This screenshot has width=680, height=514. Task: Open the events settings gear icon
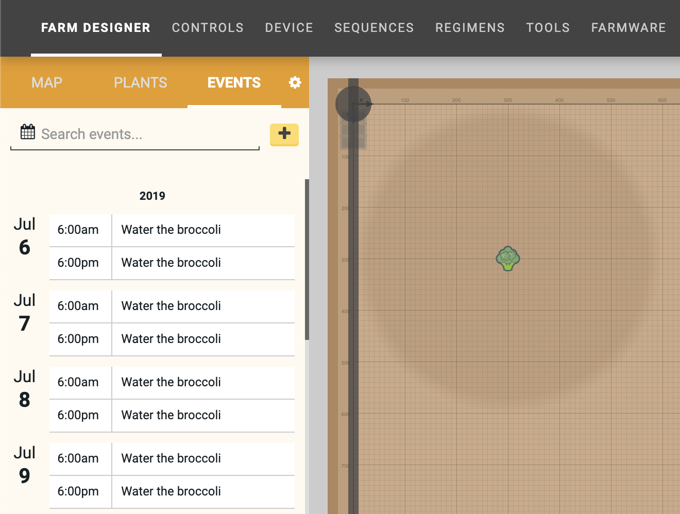click(295, 82)
